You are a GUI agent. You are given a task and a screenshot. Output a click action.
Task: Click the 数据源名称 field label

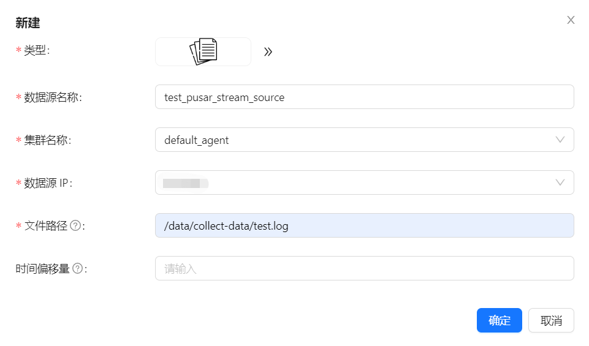click(51, 97)
